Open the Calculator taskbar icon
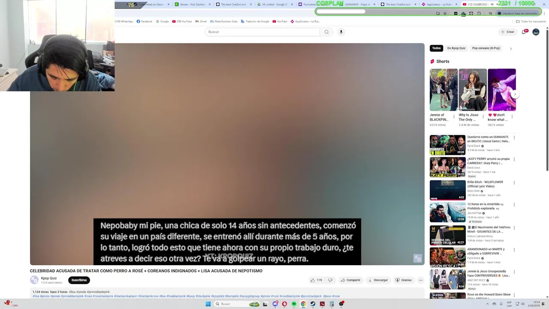The width and height of the screenshot is (549, 309). (x=332, y=304)
